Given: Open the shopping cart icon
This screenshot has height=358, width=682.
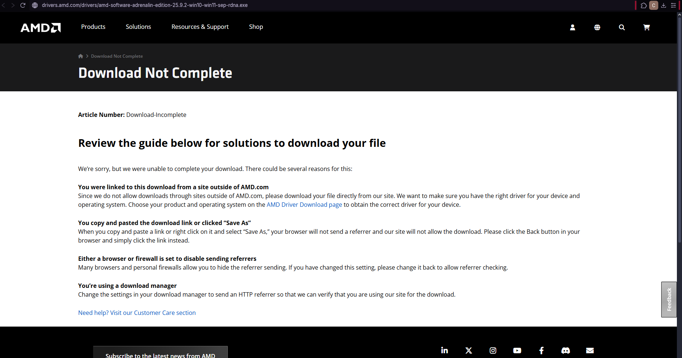Looking at the screenshot, I should pos(647,27).
